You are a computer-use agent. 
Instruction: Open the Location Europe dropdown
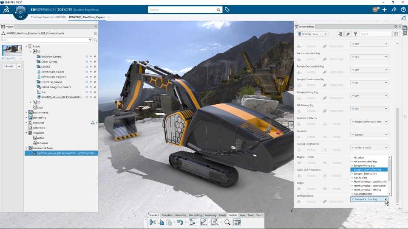(x=369, y=134)
